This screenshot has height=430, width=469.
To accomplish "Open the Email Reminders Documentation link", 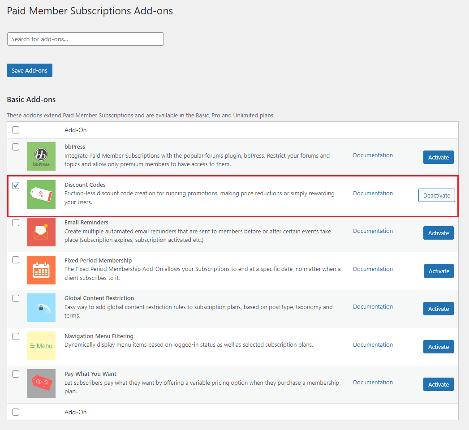I will coord(373,231).
